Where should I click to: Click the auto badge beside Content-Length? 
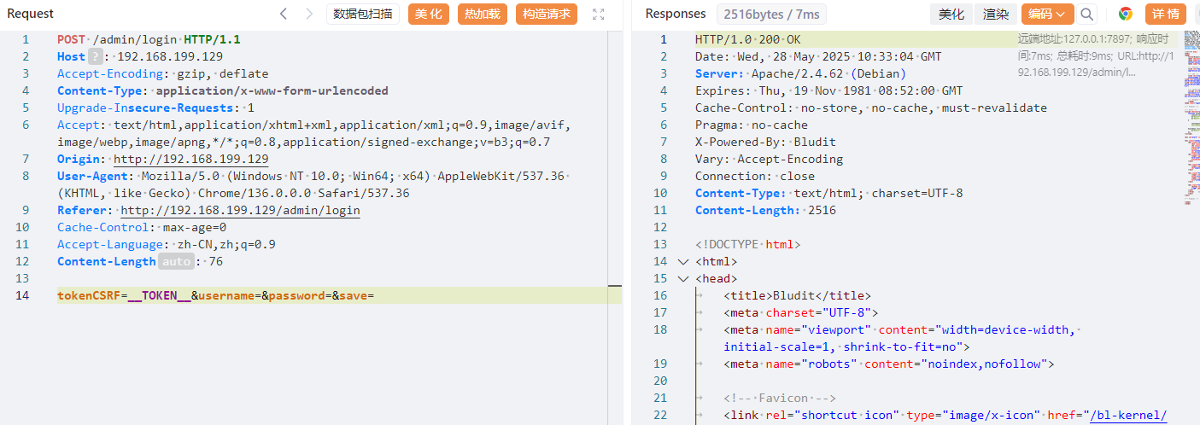(176, 261)
